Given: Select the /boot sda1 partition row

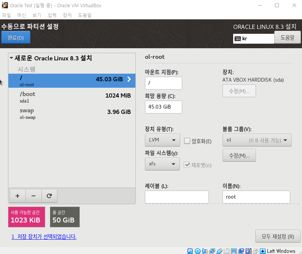Looking at the screenshot, I should click(x=72, y=97).
